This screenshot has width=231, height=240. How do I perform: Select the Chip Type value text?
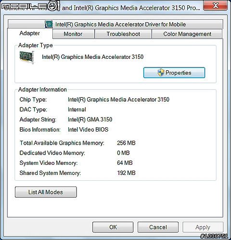(x=118, y=100)
